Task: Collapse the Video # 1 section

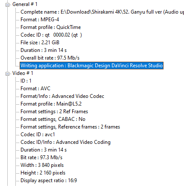Action: click(7, 74)
